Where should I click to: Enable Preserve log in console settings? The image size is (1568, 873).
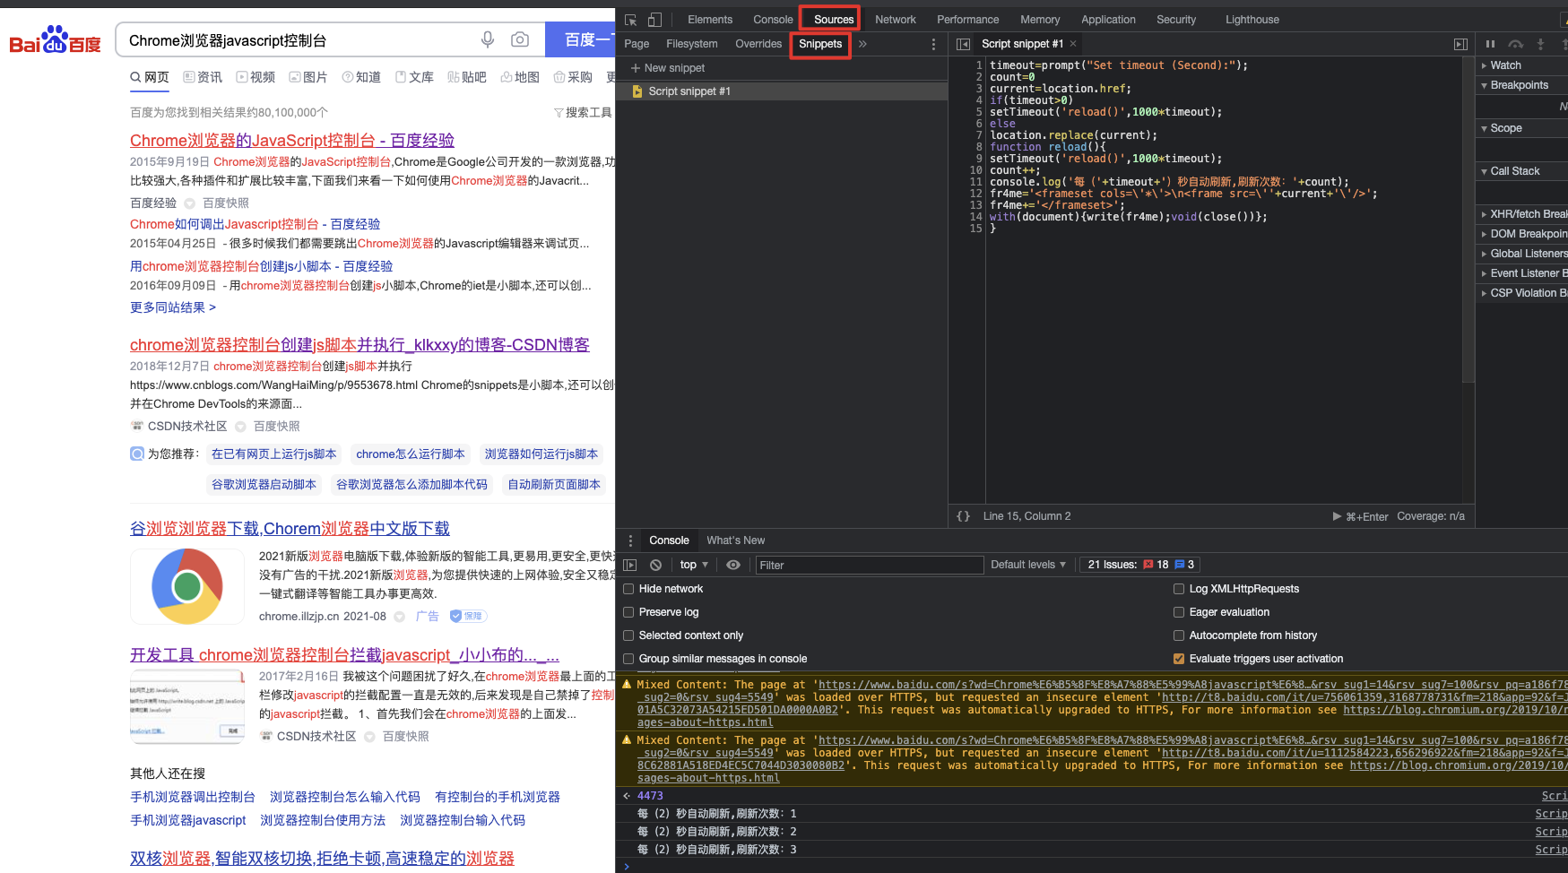point(628,611)
